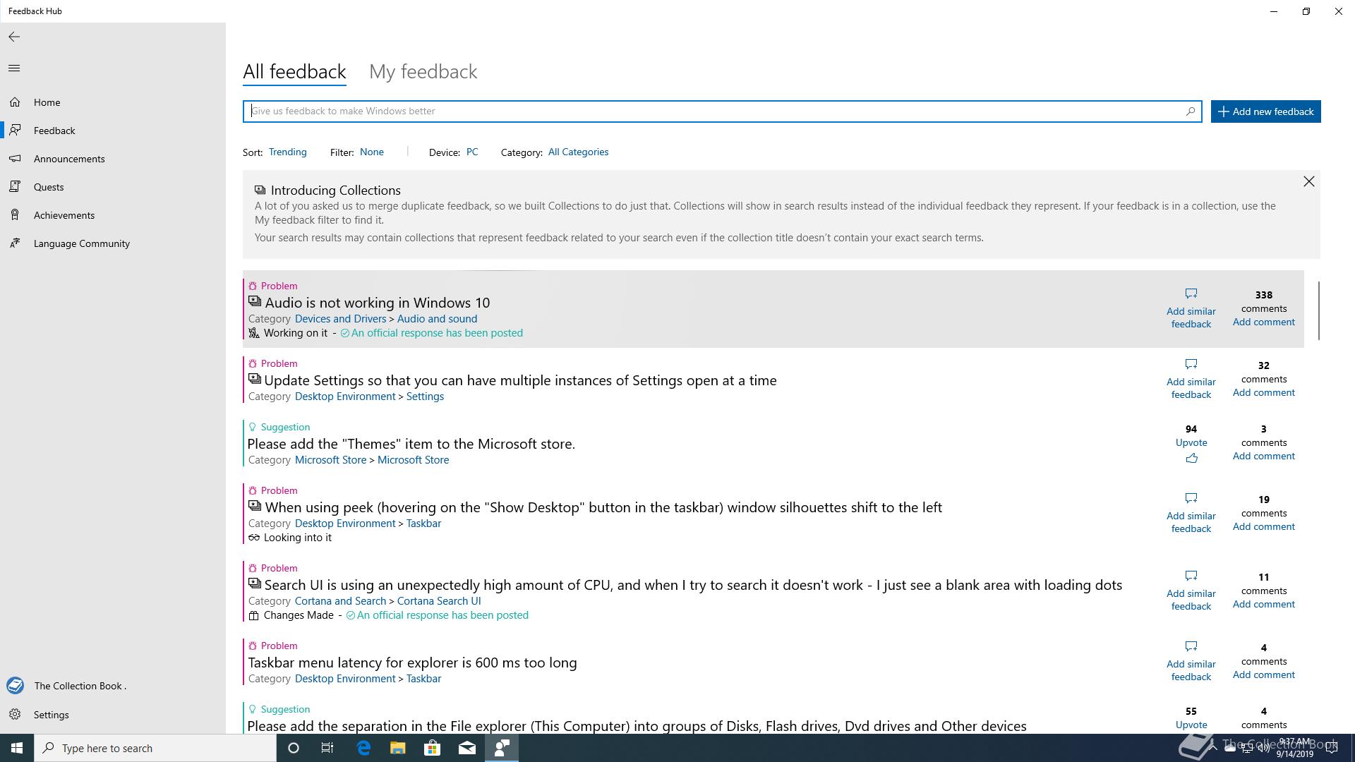The image size is (1355, 762).
Task: Add comment on Audio not working feedback
Action: (x=1263, y=322)
